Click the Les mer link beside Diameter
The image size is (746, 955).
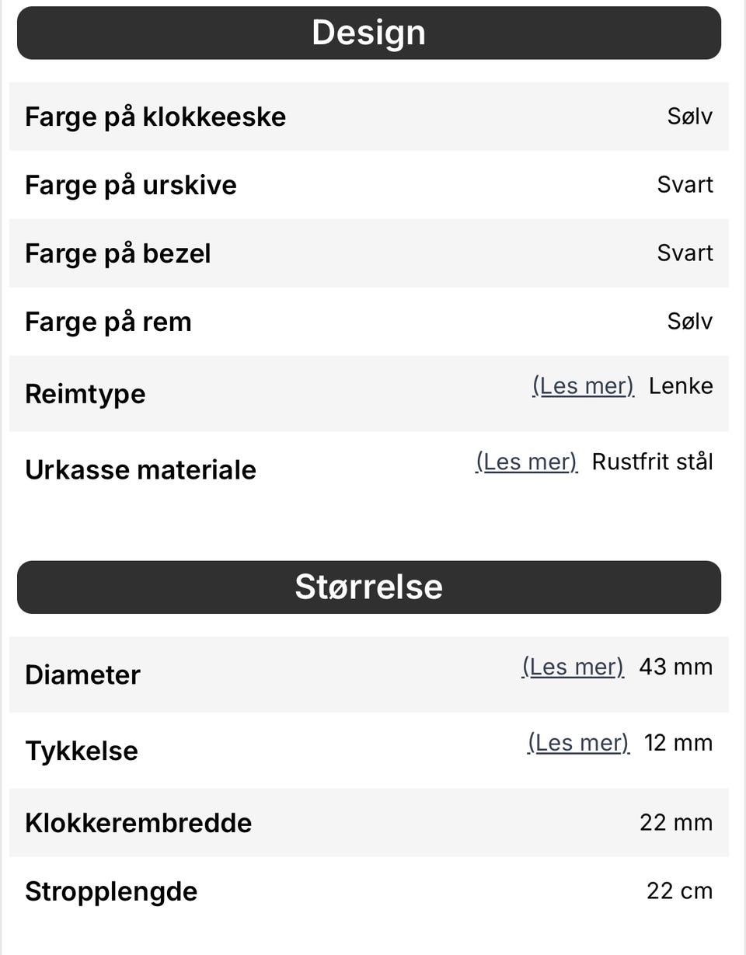click(x=573, y=667)
